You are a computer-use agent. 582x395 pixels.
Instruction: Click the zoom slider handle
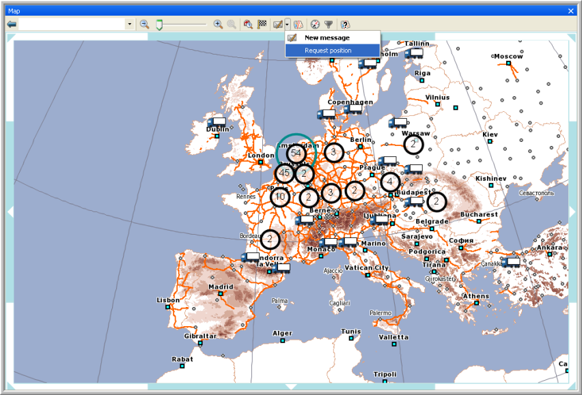pos(159,24)
